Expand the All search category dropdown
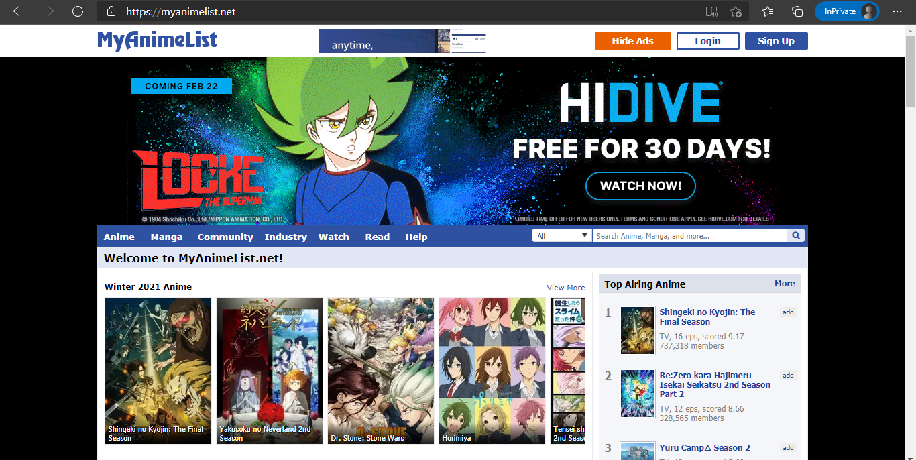 click(562, 236)
